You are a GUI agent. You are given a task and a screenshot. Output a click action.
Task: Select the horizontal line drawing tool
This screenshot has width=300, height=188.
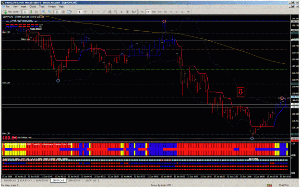(x=98, y=12)
